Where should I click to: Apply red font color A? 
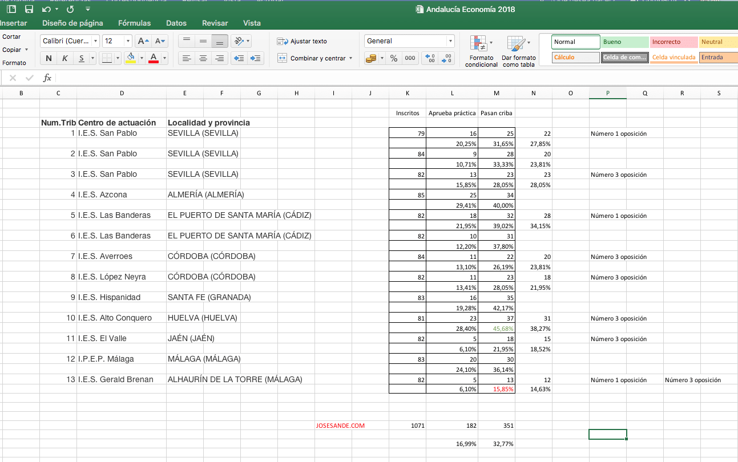(153, 58)
